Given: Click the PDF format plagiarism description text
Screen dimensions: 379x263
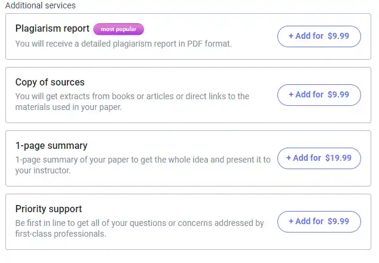Looking at the screenshot, I should tap(123, 44).
